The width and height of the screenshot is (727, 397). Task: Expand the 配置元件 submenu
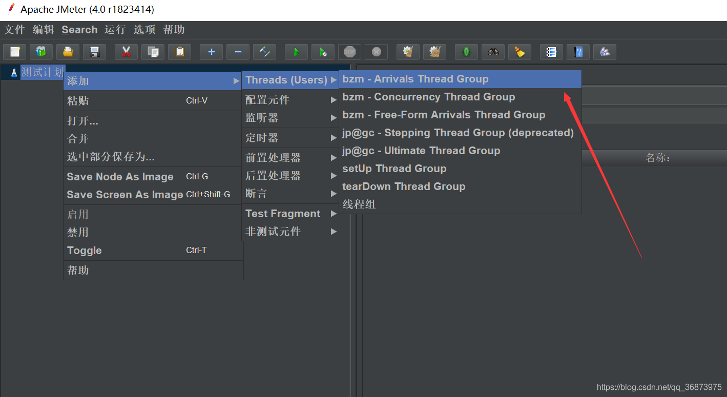click(x=290, y=100)
